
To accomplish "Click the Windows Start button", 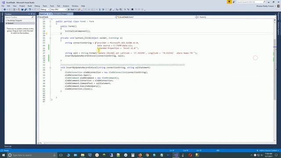I will tap(4, 155).
